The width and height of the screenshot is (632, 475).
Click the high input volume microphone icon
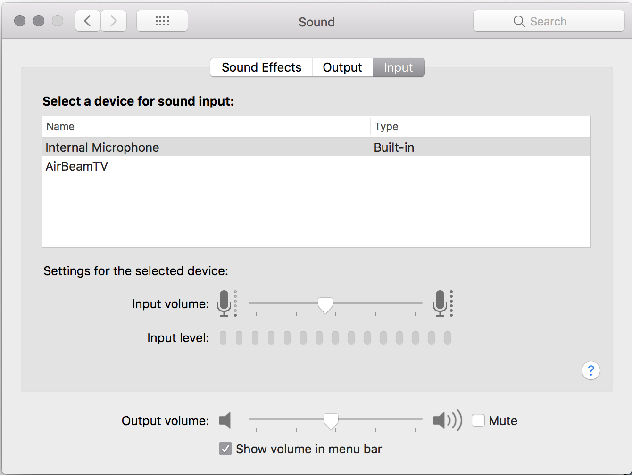(x=441, y=303)
